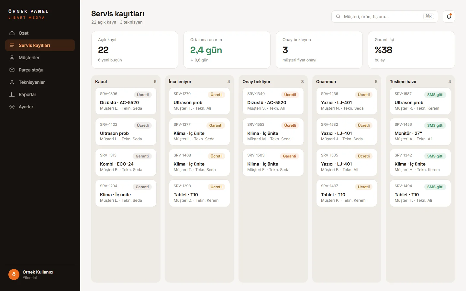Viewport: 466px width, 291px height.
Task: Click the 2,4 gün average repair value
Action: click(206, 50)
